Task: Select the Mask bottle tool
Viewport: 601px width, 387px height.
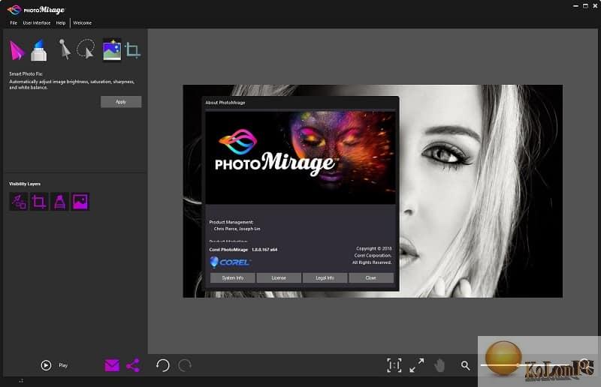Action: click(x=39, y=50)
